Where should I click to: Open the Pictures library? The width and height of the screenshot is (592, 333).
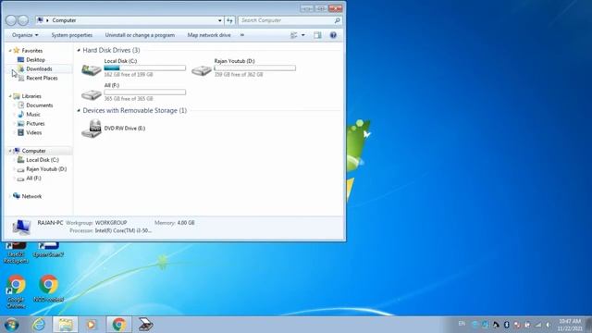coord(35,123)
